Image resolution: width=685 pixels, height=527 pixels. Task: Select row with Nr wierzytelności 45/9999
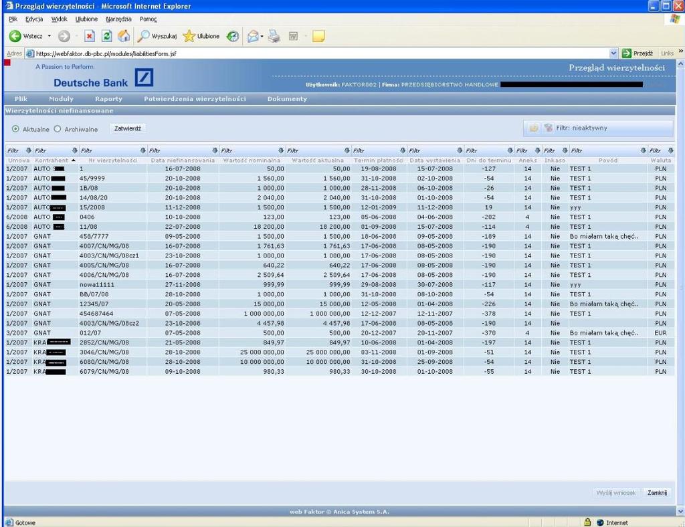pos(339,178)
